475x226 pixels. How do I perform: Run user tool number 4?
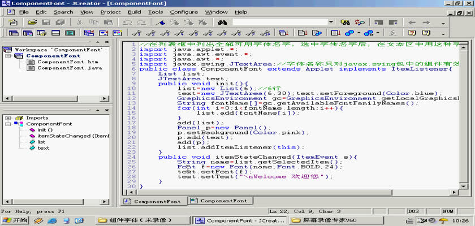179,33
